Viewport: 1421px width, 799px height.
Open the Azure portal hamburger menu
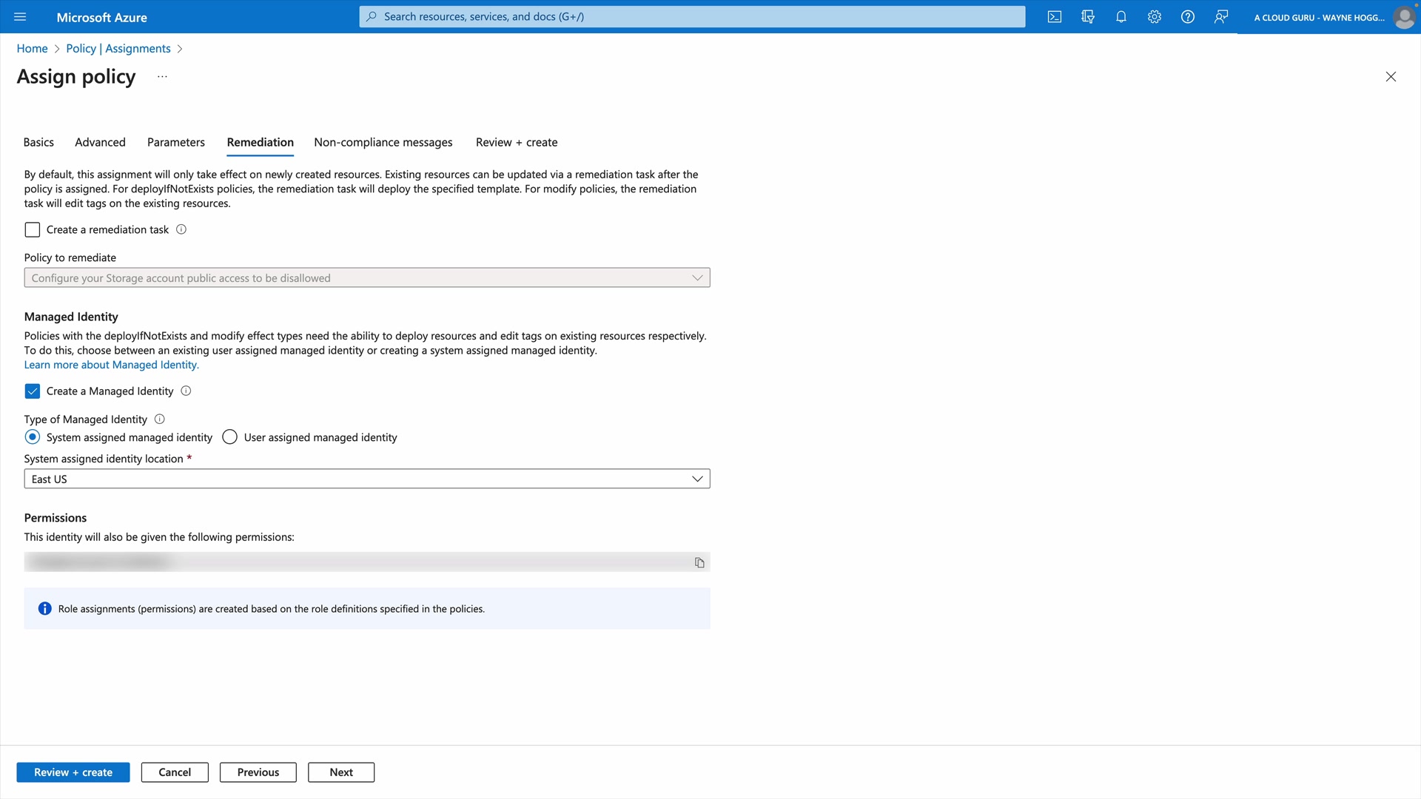click(x=20, y=17)
